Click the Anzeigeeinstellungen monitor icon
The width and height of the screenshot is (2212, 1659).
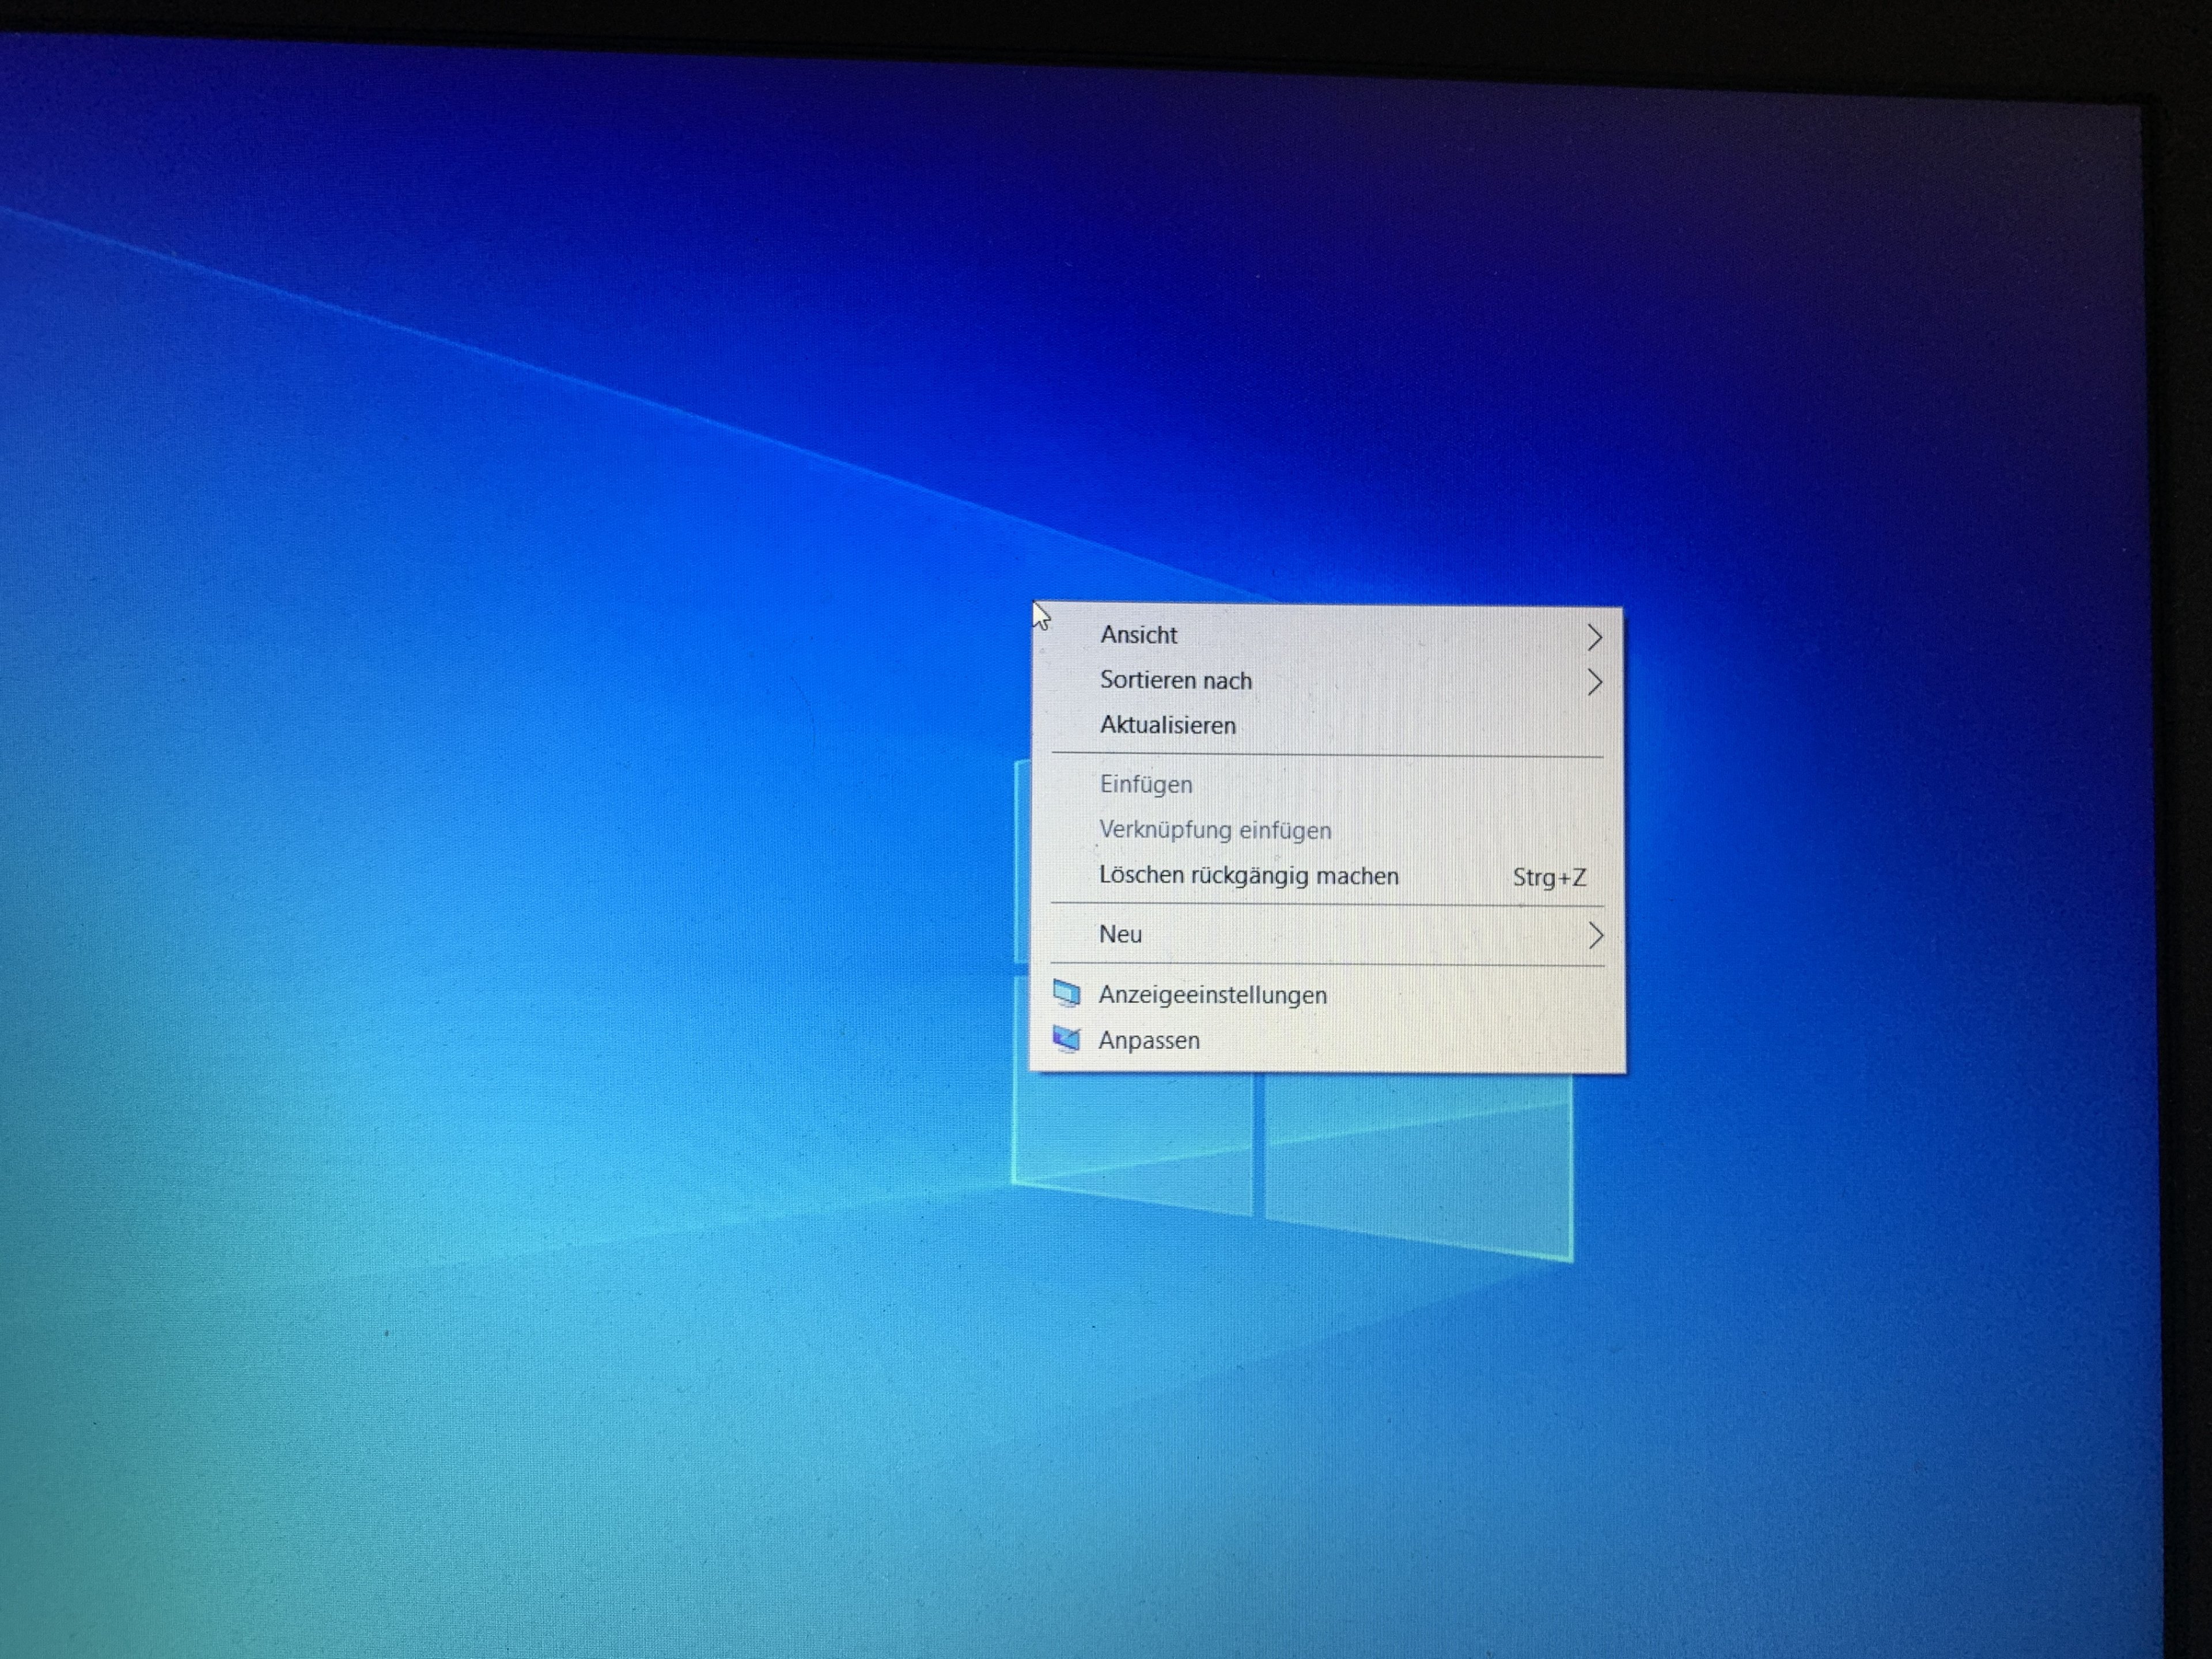click(x=1067, y=994)
